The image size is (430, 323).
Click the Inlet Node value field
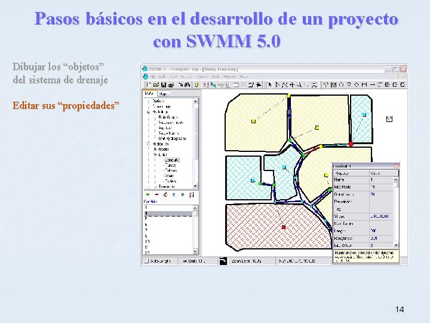(x=381, y=187)
